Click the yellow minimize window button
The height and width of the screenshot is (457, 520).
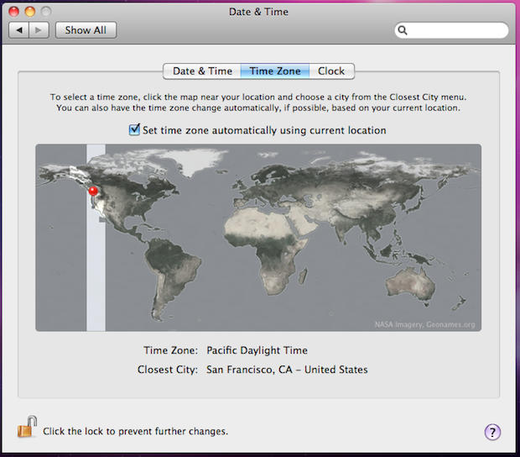point(30,12)
